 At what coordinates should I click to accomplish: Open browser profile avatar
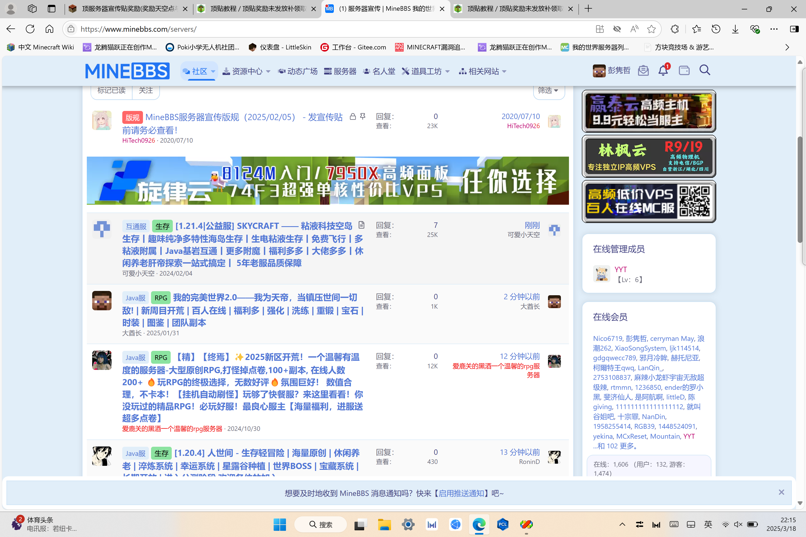11,9
